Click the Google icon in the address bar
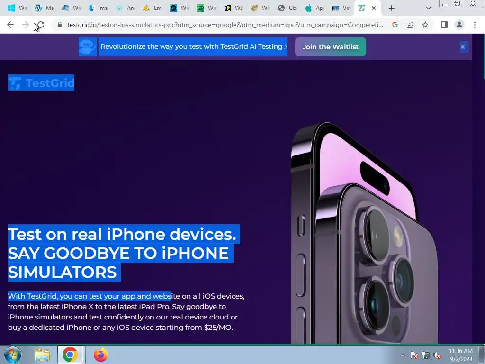The height and width of the screenshot is (364, 485). [x=395, y=25]
